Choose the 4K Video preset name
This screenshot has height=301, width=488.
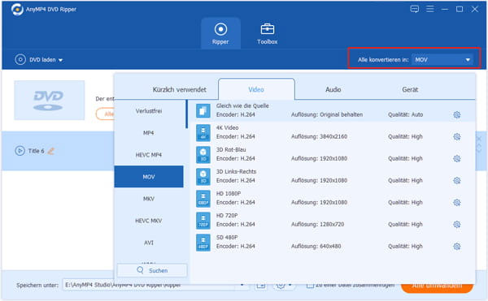click(x=227, y=128)
